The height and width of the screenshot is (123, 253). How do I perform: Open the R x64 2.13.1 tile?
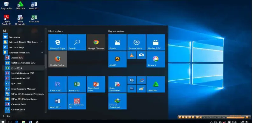coord(58,84)
